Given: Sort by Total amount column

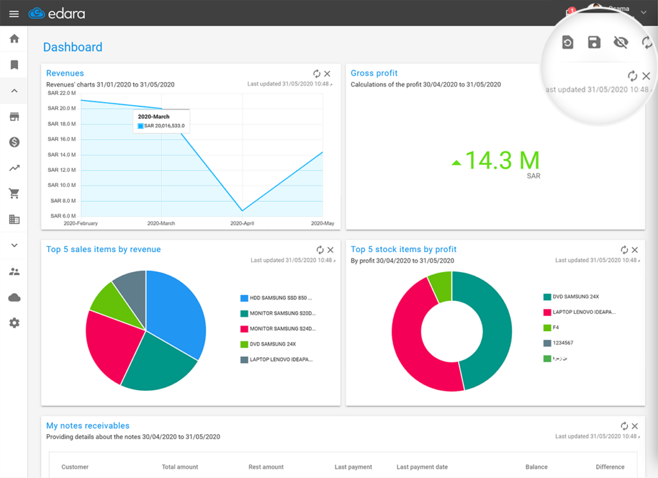Looking at the screenshot, I should [x=180, y=466].
